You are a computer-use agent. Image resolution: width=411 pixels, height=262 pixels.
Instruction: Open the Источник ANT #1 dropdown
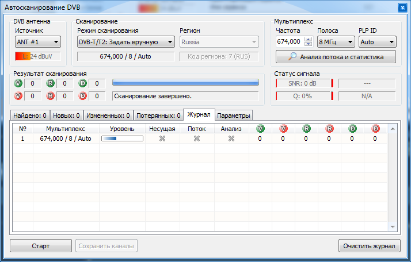click(x=38, y=42)
